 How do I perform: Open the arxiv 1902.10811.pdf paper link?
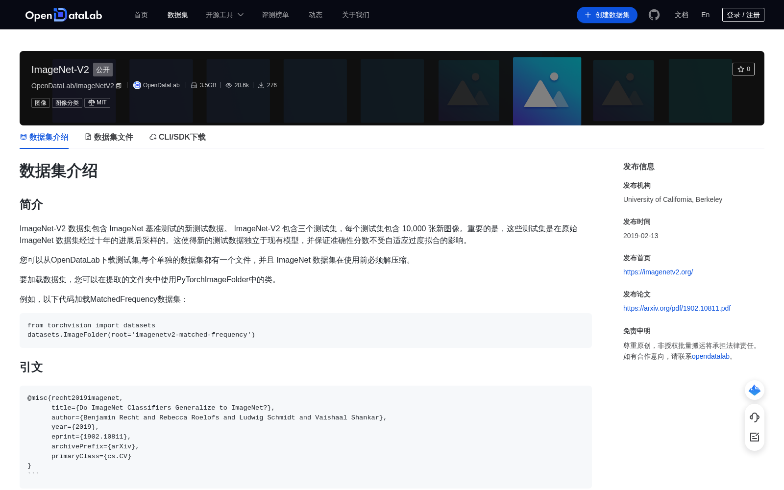click(x=677, y=308)
